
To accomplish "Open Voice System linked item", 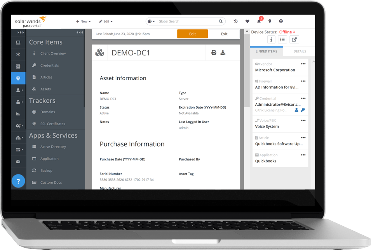I will click(x=267, y=126).
